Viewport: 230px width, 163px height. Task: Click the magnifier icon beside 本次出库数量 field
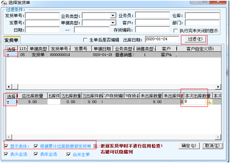coord(209,102)
